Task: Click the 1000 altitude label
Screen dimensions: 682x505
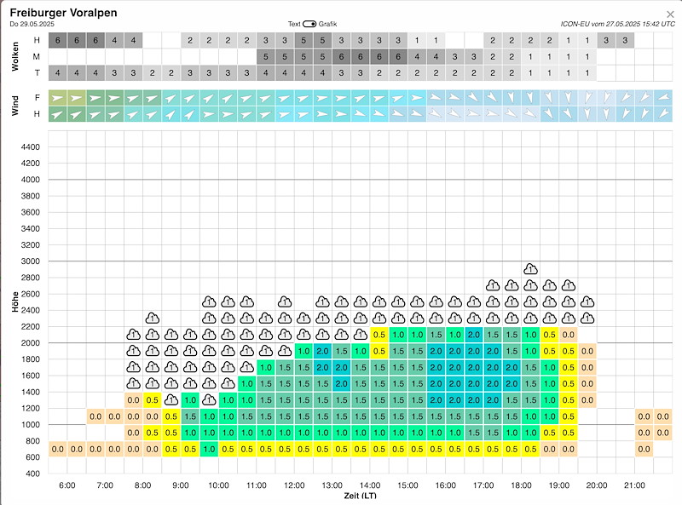Action: [x=31, y=425]
